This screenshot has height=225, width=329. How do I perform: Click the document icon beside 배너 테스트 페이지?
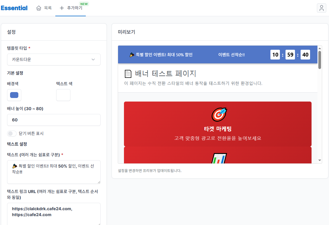(x=128, y=74)
